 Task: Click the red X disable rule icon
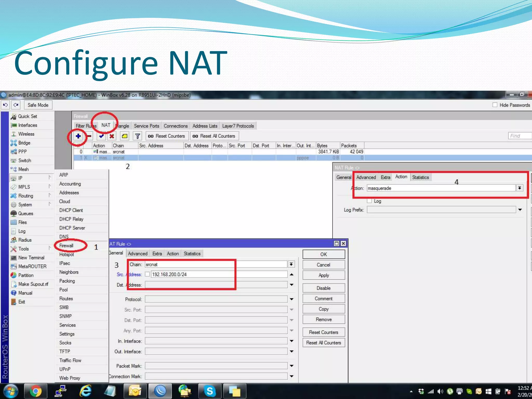[x=112, y=136]
